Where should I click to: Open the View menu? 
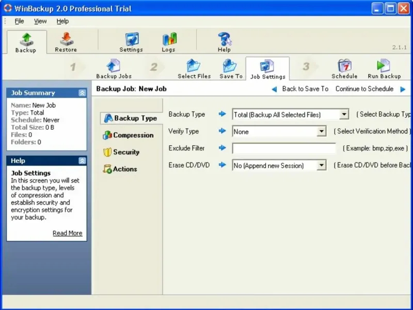40,21
